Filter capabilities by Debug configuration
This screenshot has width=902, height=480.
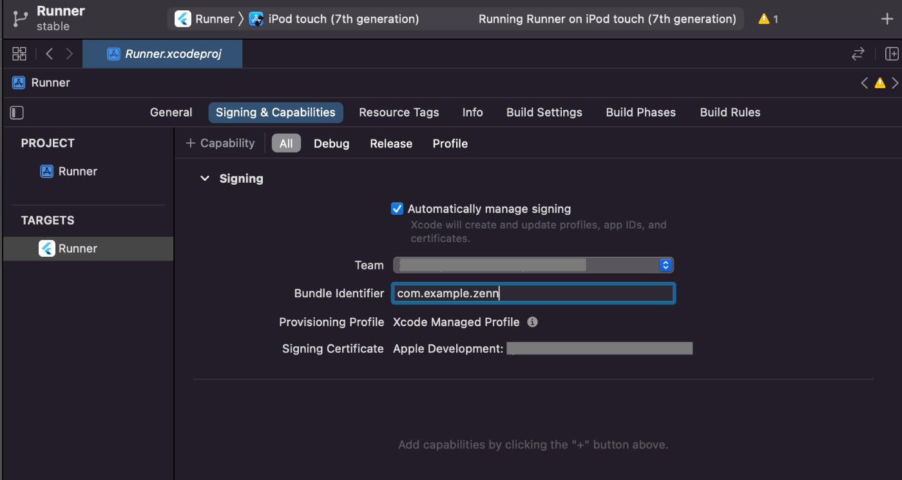[x=331, y=143]
